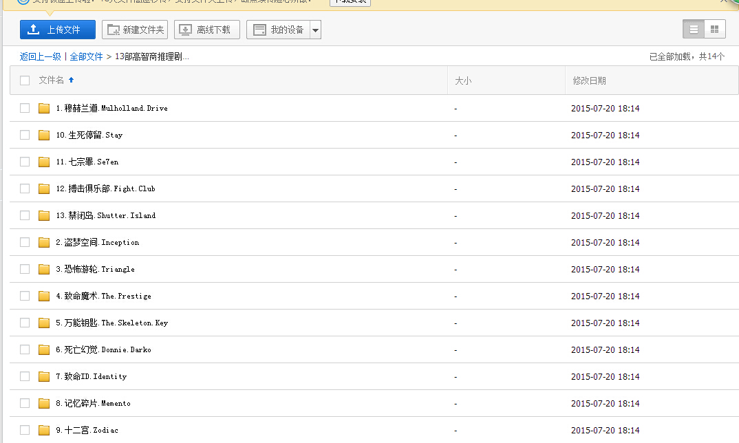Check the Zodiac row checkbox
Image resolution: width=739 pixels, height=443 pixels.
25,431
